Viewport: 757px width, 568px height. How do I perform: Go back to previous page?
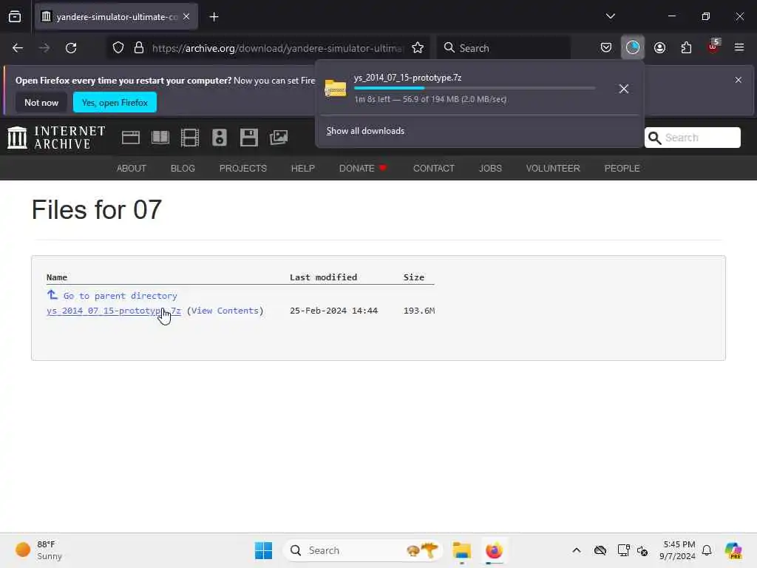click(18, 48)
